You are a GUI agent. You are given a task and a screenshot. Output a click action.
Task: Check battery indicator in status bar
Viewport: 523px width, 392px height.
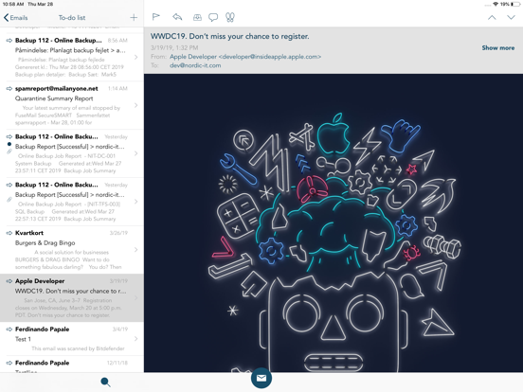tap(516, 4)
